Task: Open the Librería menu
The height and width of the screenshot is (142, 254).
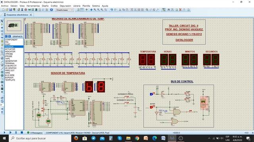Action: click(x=77, y=6)
